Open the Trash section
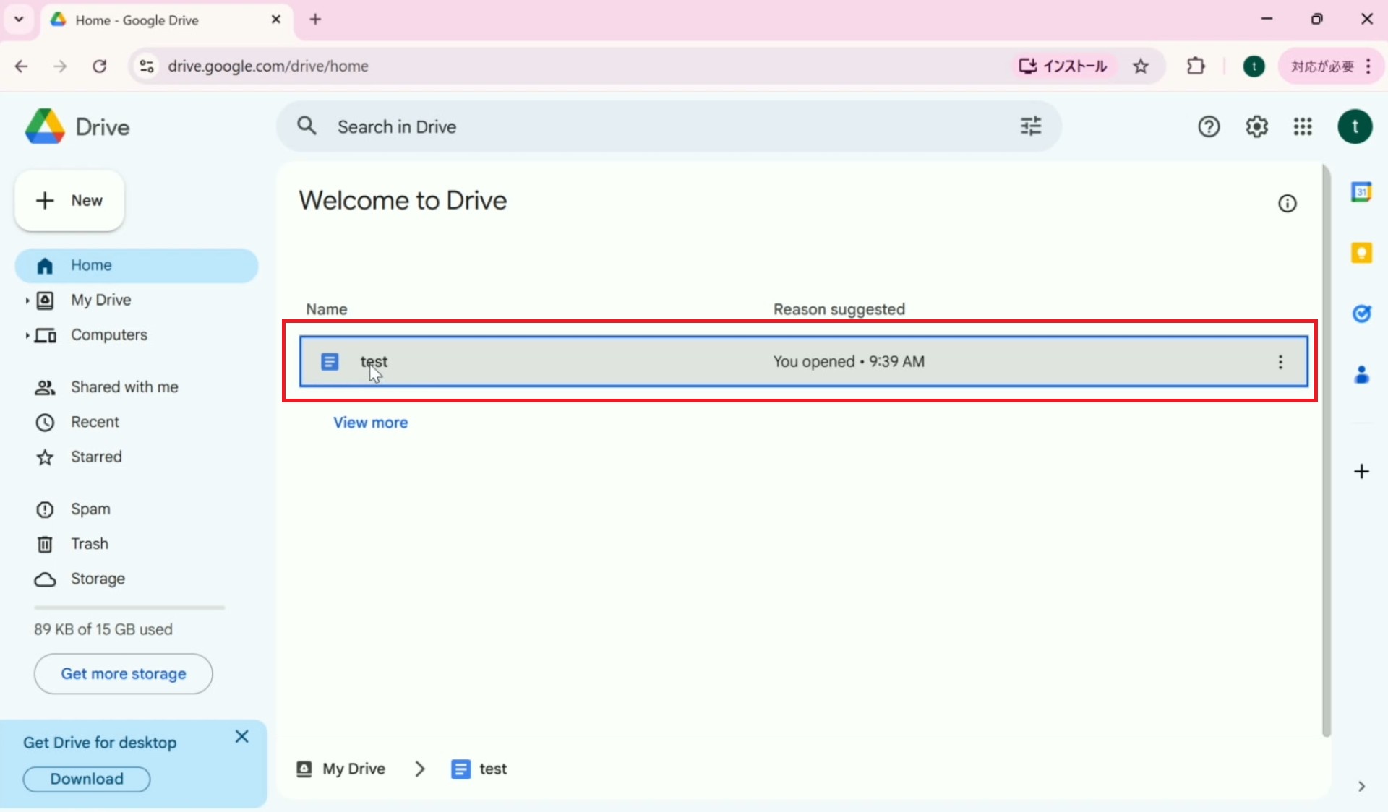Image resolution: width=1388 pixels, height=812 pixels. coord(90,544)
